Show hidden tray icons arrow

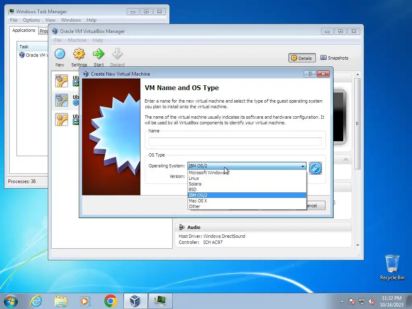(342, 301)
